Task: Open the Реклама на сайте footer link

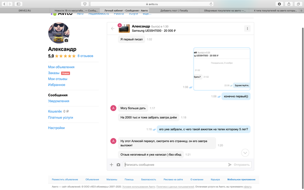Action: pyautogui.click(x=173, y=179)
